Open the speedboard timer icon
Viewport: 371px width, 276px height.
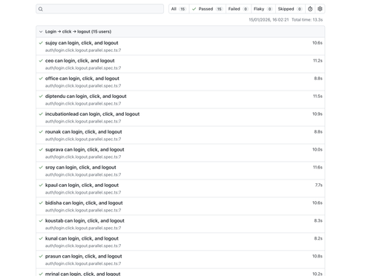(310, 9)
